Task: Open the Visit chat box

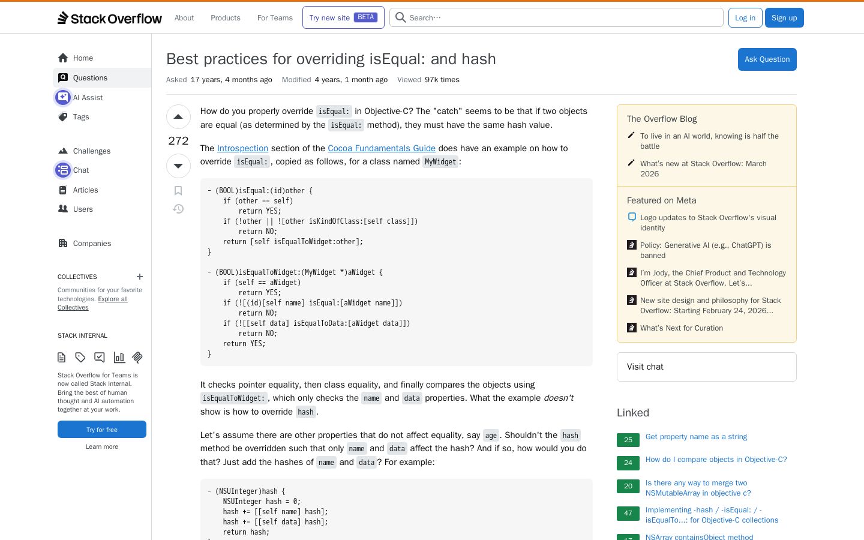Action: click(x=707, y=367)
